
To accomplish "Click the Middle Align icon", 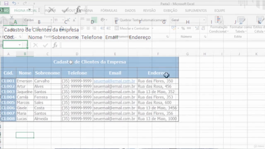I will pyautogui.click(x=88, y=20).
